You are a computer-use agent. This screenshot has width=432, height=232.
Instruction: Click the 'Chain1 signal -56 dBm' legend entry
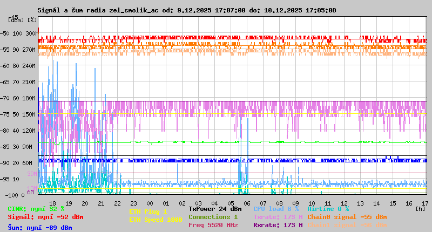347,225
